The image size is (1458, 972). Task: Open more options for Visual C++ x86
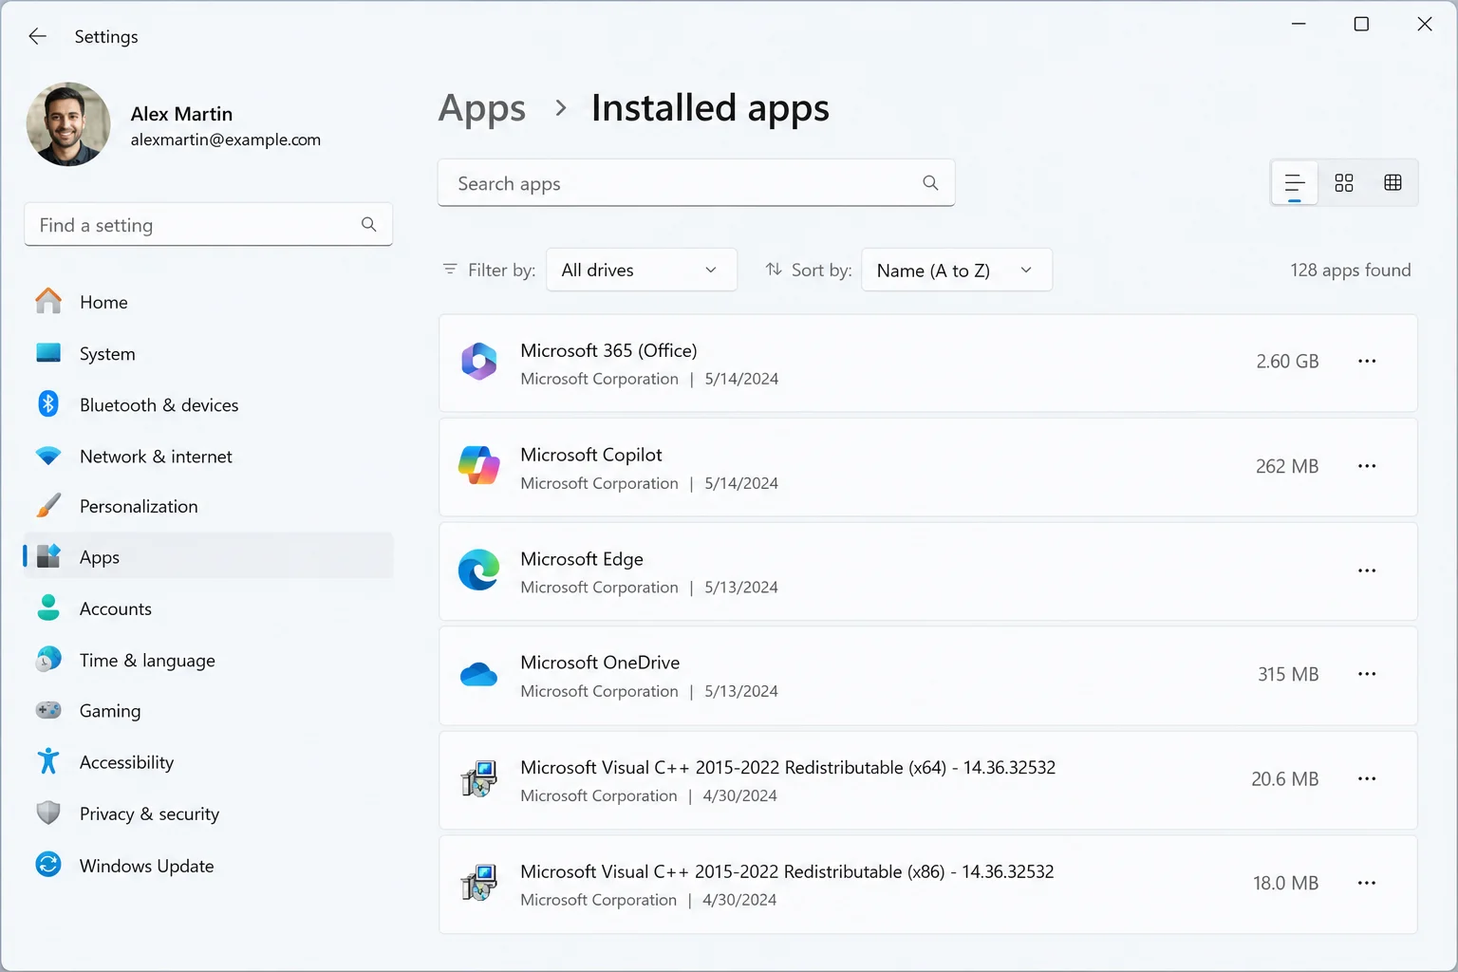click(x=1367, y=883)
